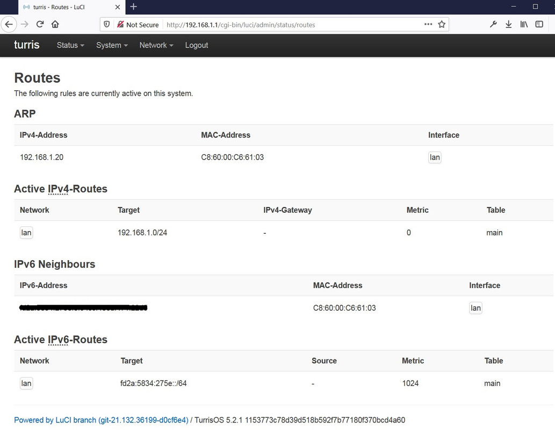Select MAC address in IPv6 Neighbours row
This screenshot has width=555, height=430.
[344, 308]
